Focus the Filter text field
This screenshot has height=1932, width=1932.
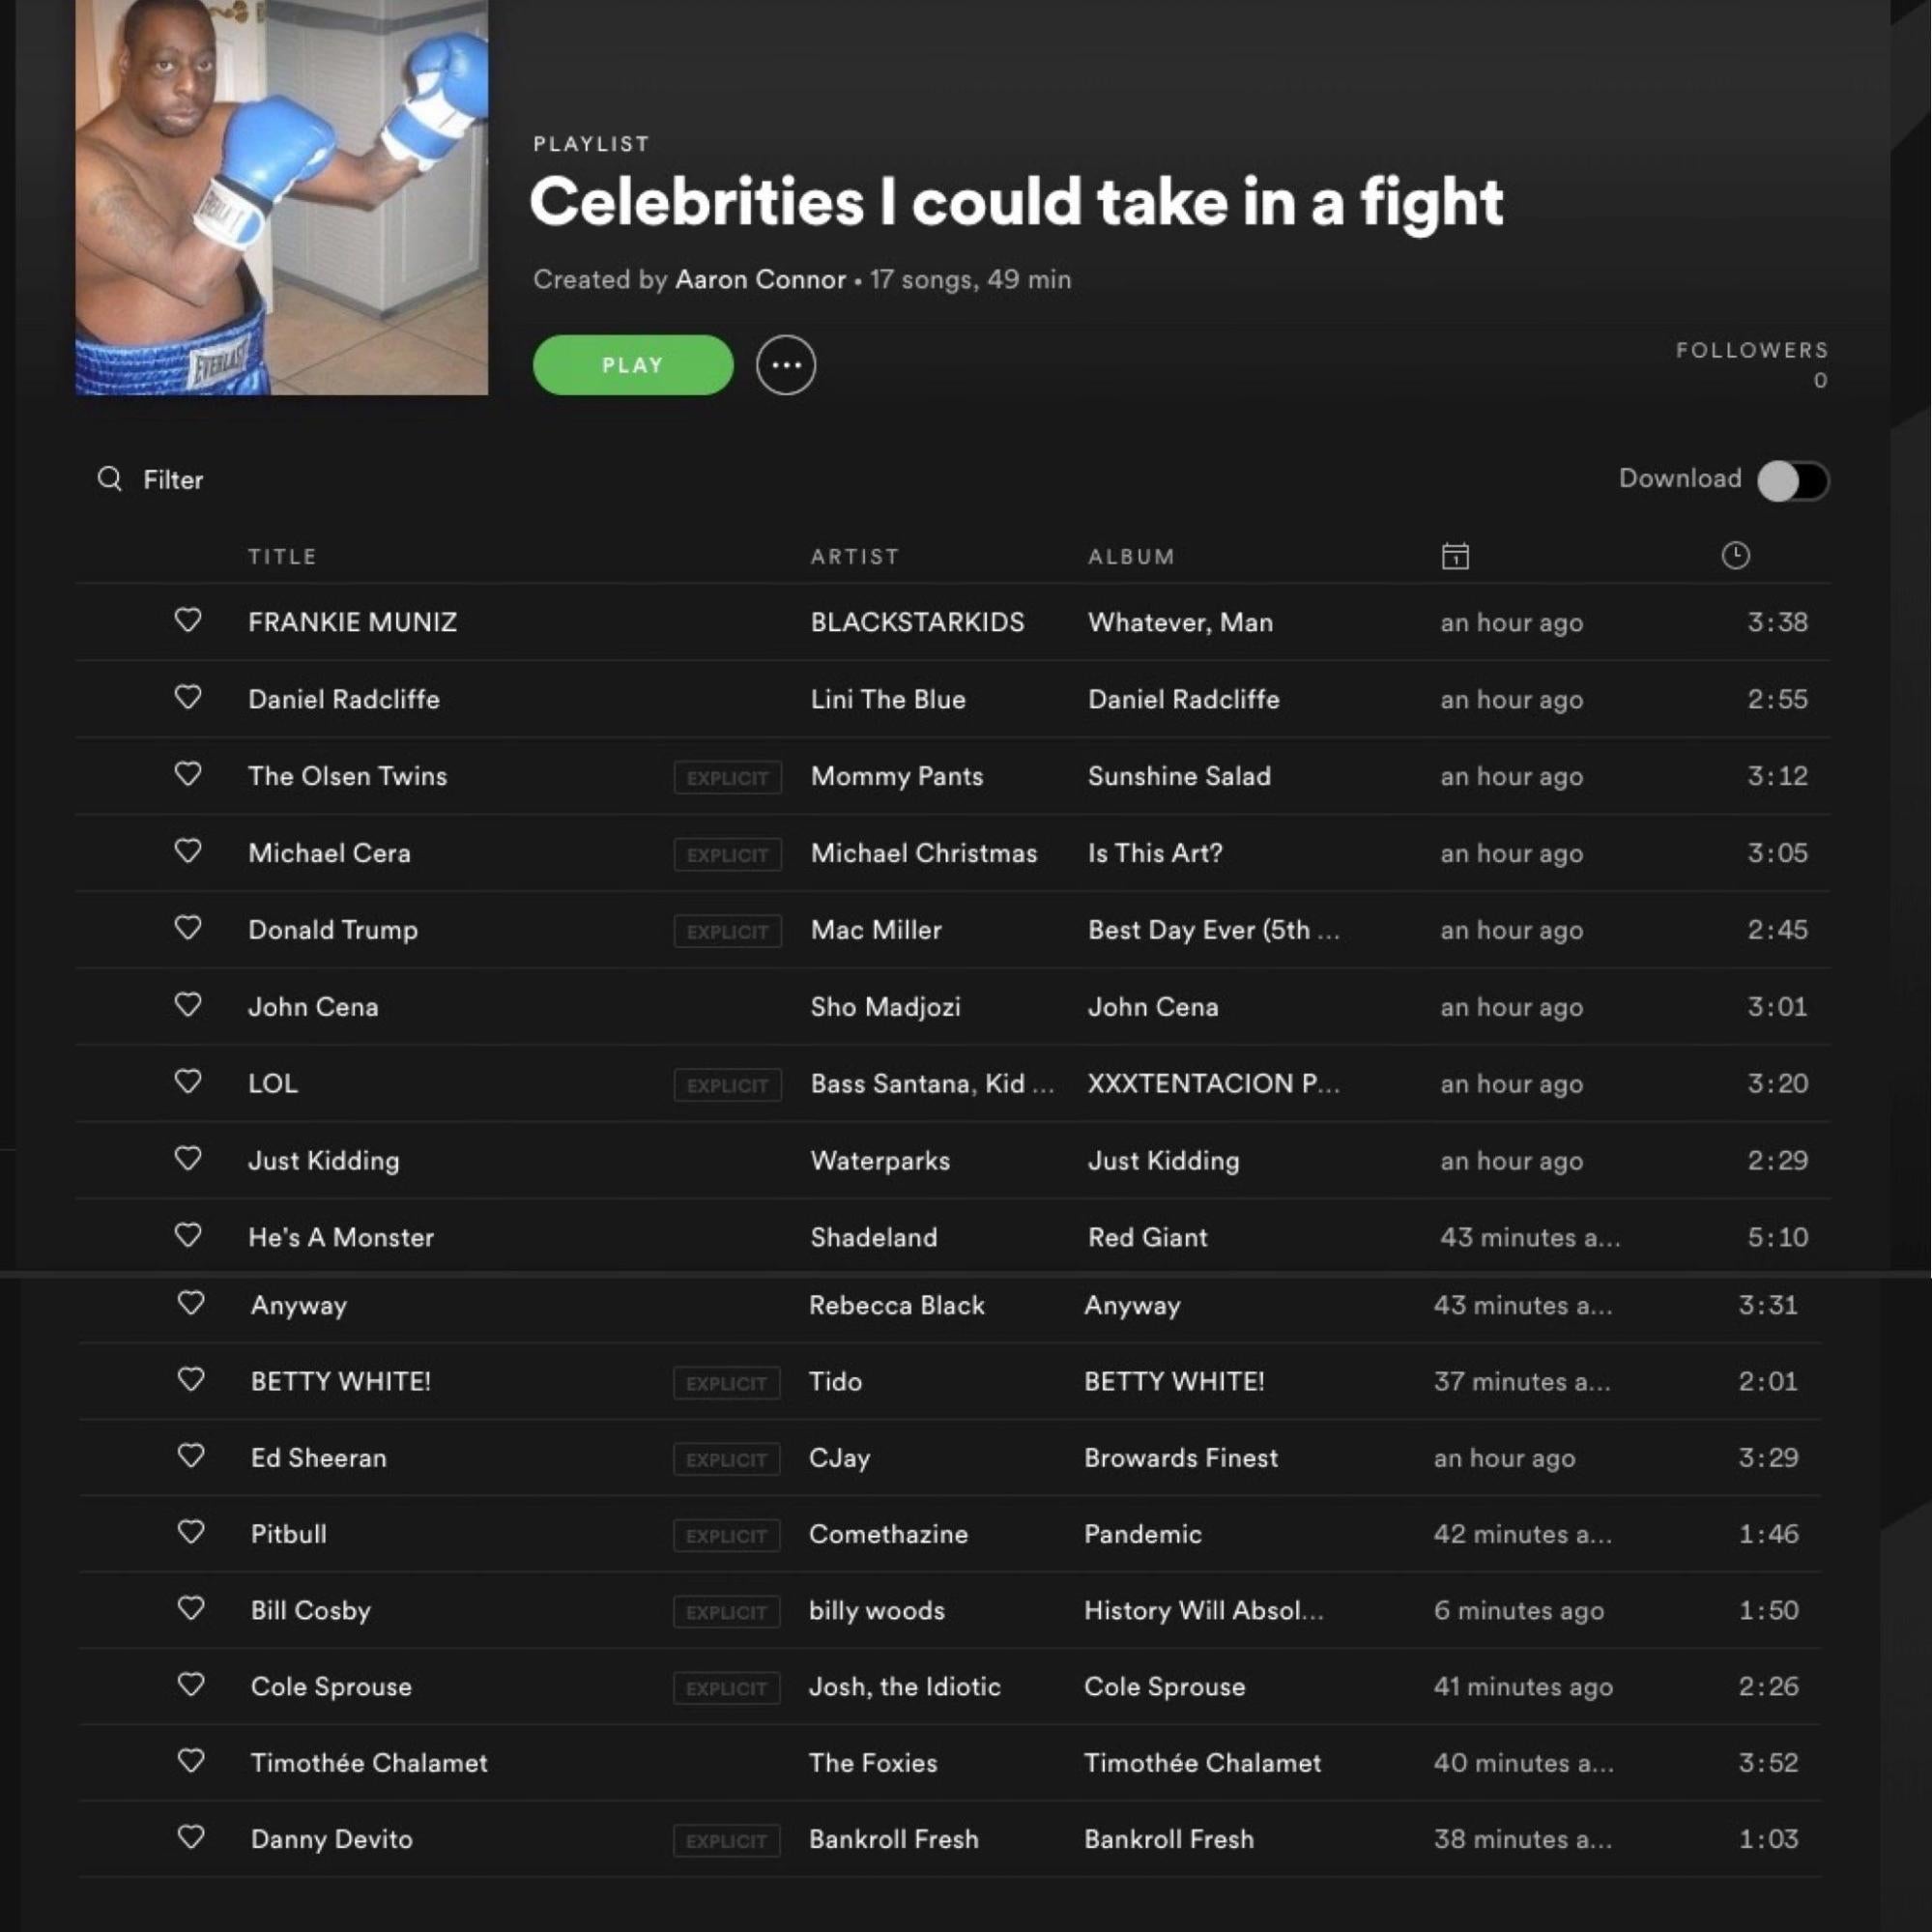click(173, 480)
